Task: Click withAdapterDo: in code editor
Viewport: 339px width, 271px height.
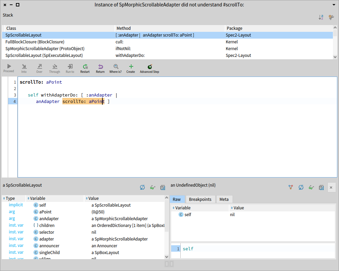Action: tap(59, 95)
